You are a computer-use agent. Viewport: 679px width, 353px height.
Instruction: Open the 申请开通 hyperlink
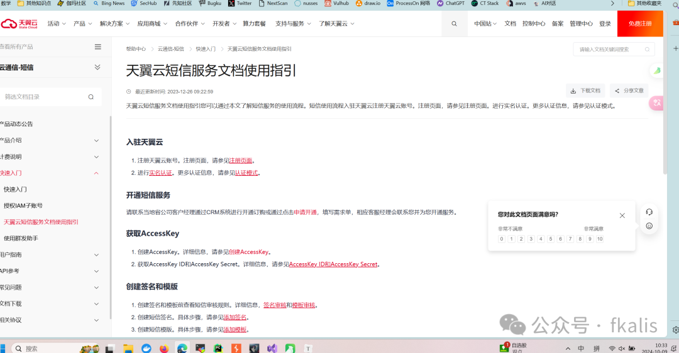(306, 212)
